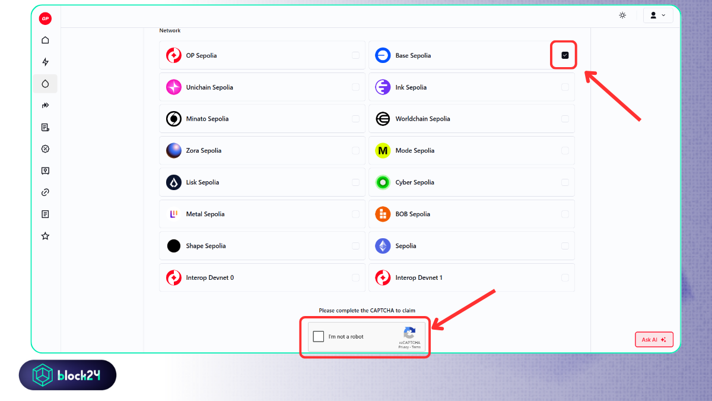Click the Interop Devnet 1 logo
The width and height of the screenshot is (712, 401).
(383, 277)
